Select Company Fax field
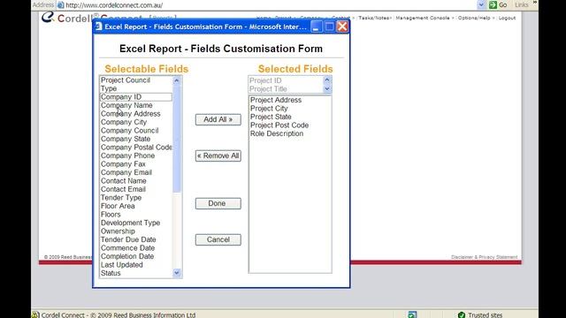566x318 pixels. [x=136, y=164]
